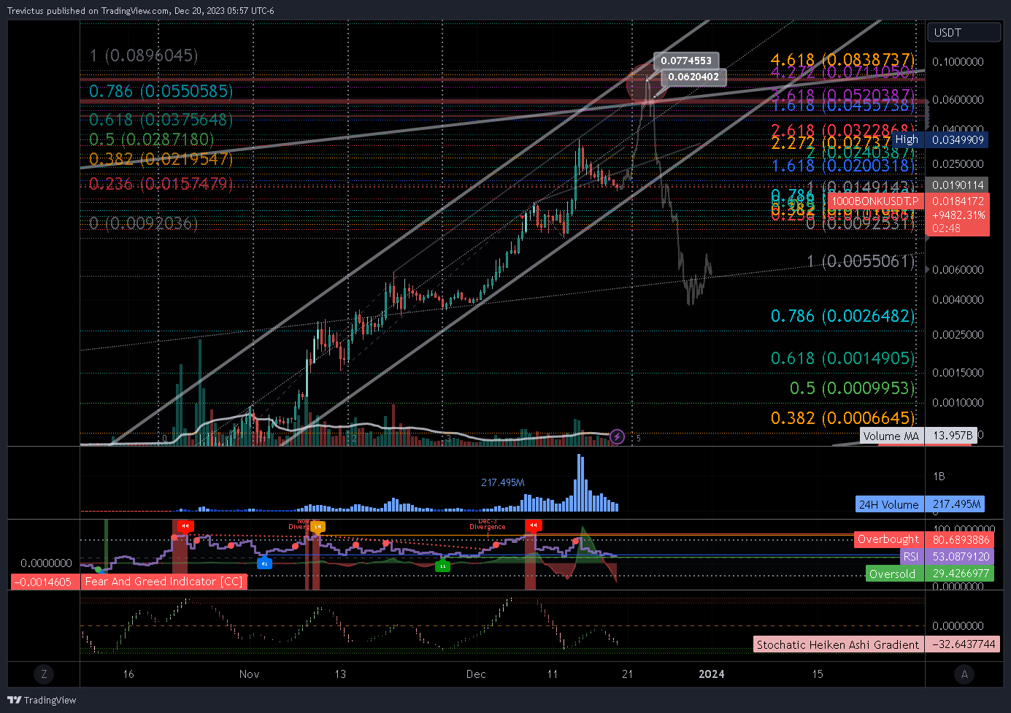The image size is (1011, 713).
Task: Click the TradingView logo at bottom left
Action: click(42, 700)
